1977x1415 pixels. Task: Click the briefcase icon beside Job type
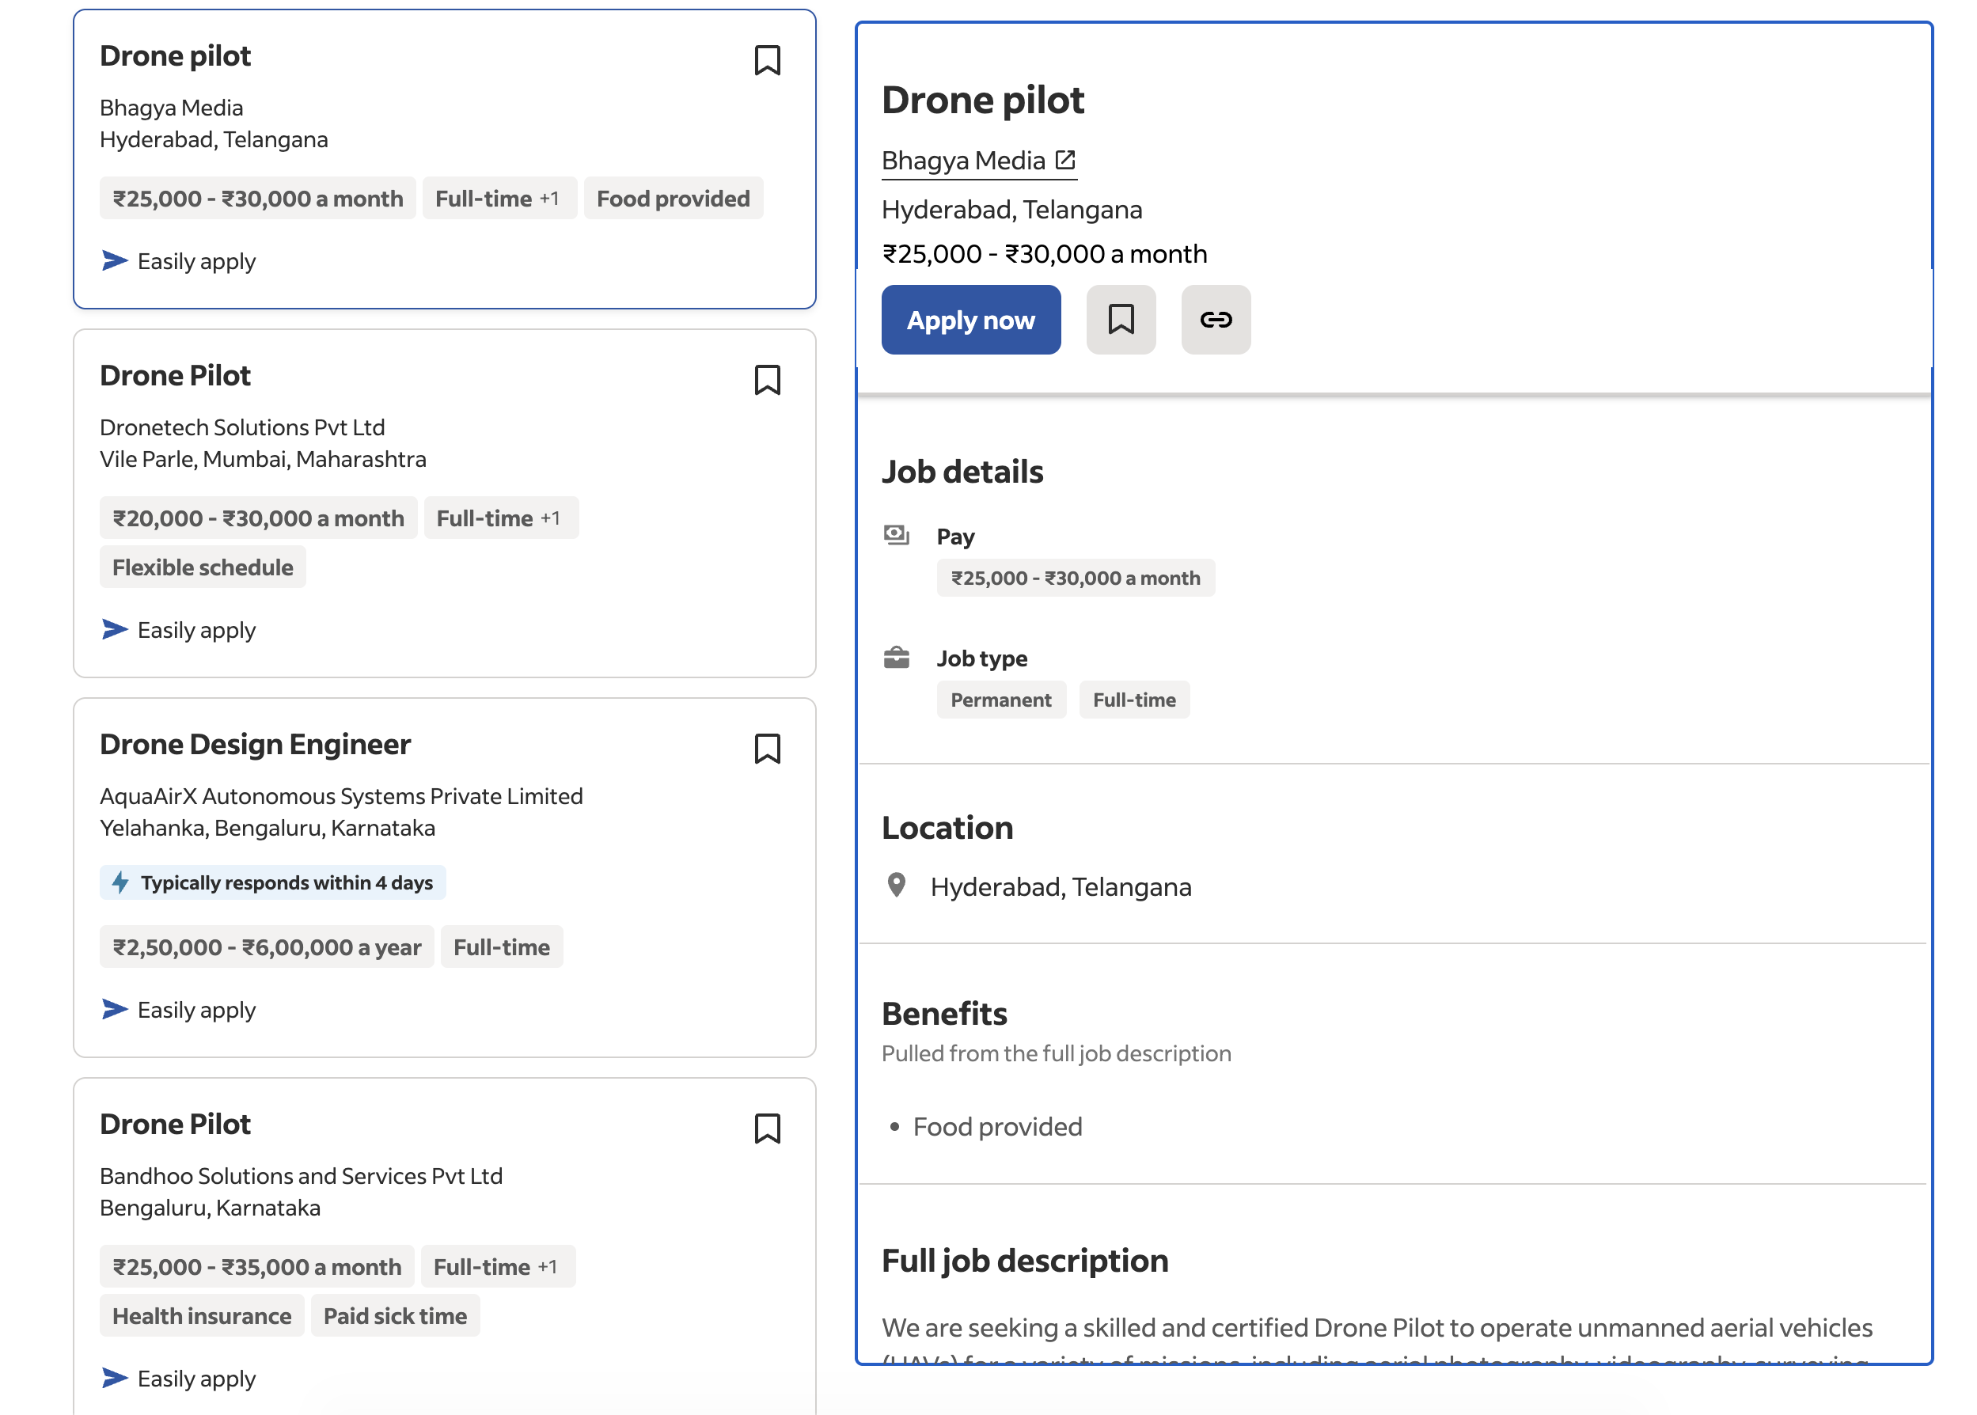point(896,657)
